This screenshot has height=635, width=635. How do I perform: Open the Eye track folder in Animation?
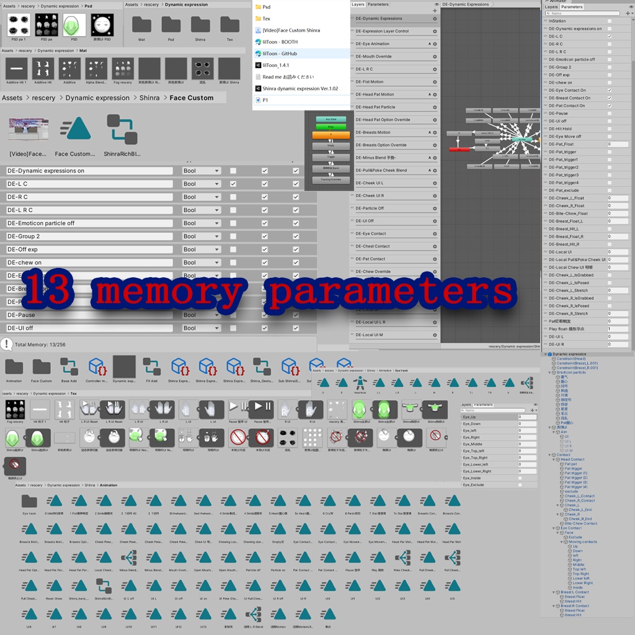click(x=29, y=501)
